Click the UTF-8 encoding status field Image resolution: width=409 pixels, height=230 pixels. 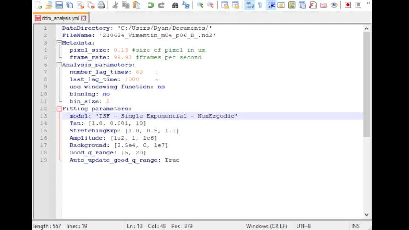[x=303, y=226]
